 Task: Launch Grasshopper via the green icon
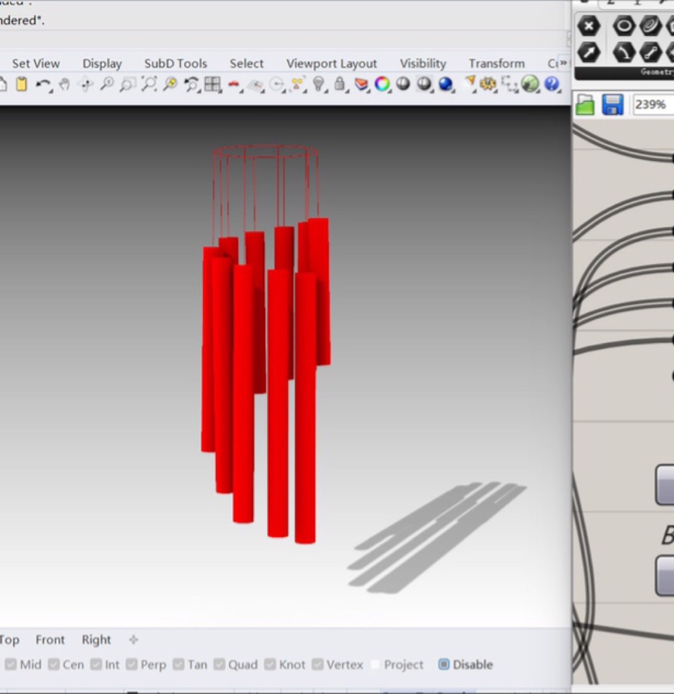530,84
